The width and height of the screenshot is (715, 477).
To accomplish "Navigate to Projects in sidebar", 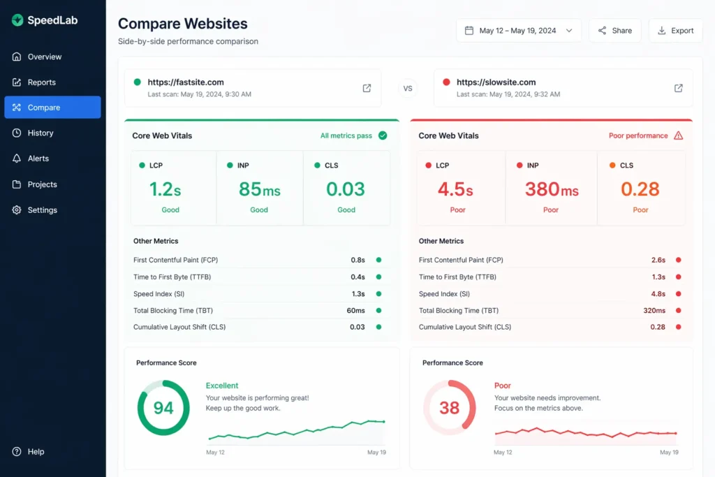I will point(52,184).
